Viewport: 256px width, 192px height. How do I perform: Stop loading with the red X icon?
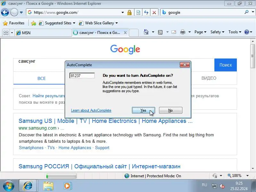coord(154,12)
